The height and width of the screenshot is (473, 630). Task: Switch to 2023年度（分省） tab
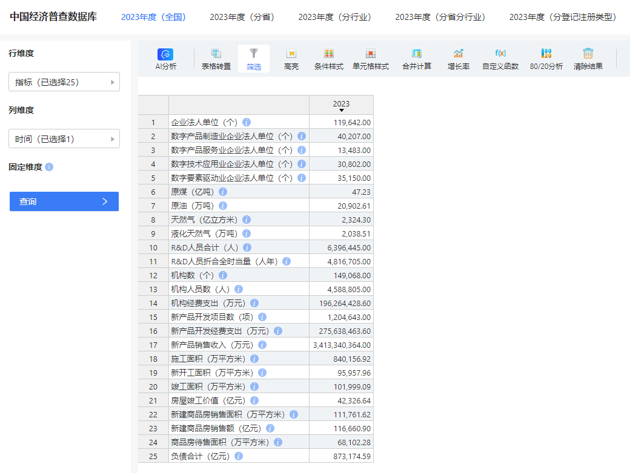(242, 17)
